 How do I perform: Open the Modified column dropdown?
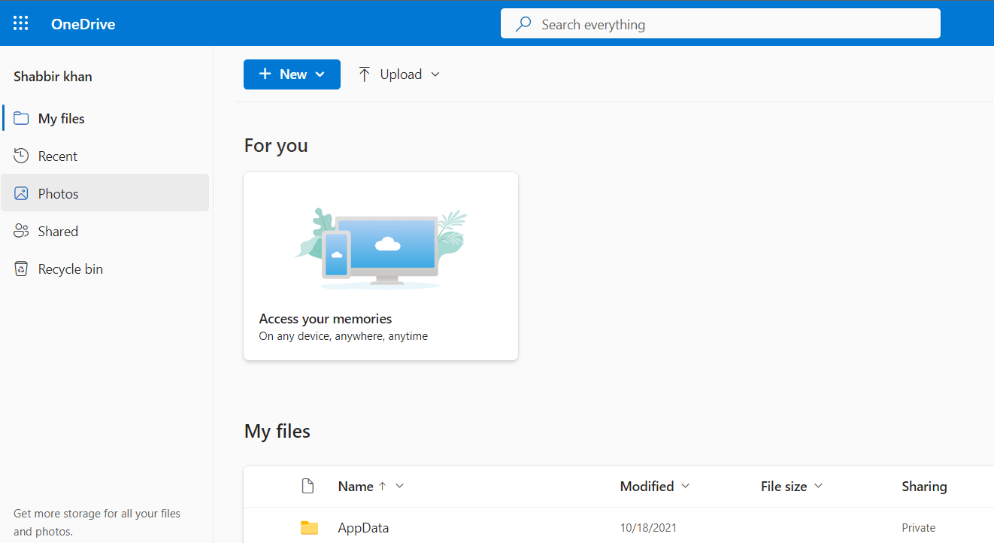click(686, 486)
